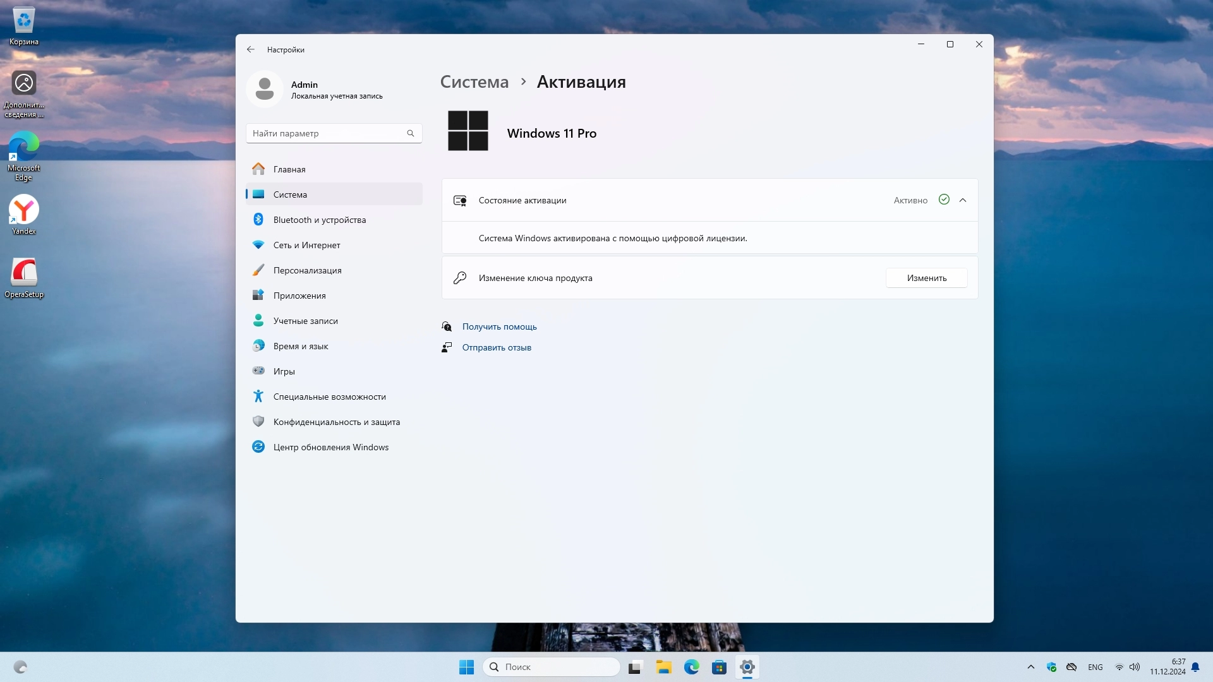Click the Система breadcrumb heading

click(474, 82)
